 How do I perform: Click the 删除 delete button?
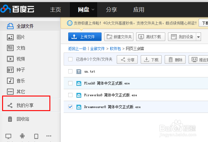point(175,59)
